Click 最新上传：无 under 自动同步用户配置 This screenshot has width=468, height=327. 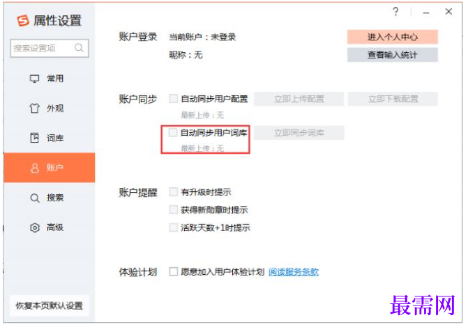[202, 115]
